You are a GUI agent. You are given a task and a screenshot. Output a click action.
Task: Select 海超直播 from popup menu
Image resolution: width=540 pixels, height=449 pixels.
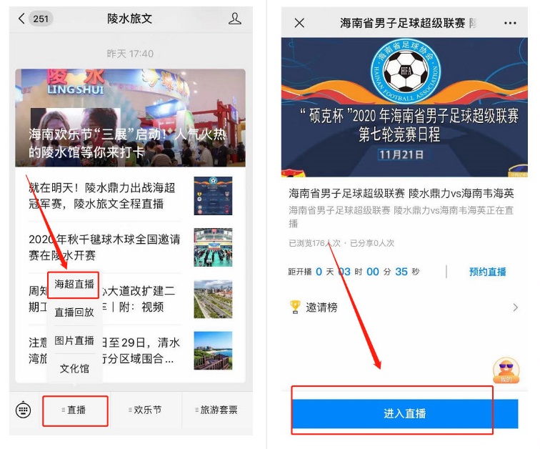click(x=74, y=285)
